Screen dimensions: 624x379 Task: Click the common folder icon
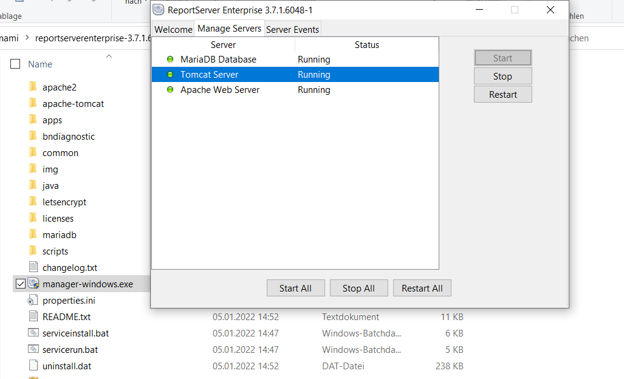click(x=33, y=152)
